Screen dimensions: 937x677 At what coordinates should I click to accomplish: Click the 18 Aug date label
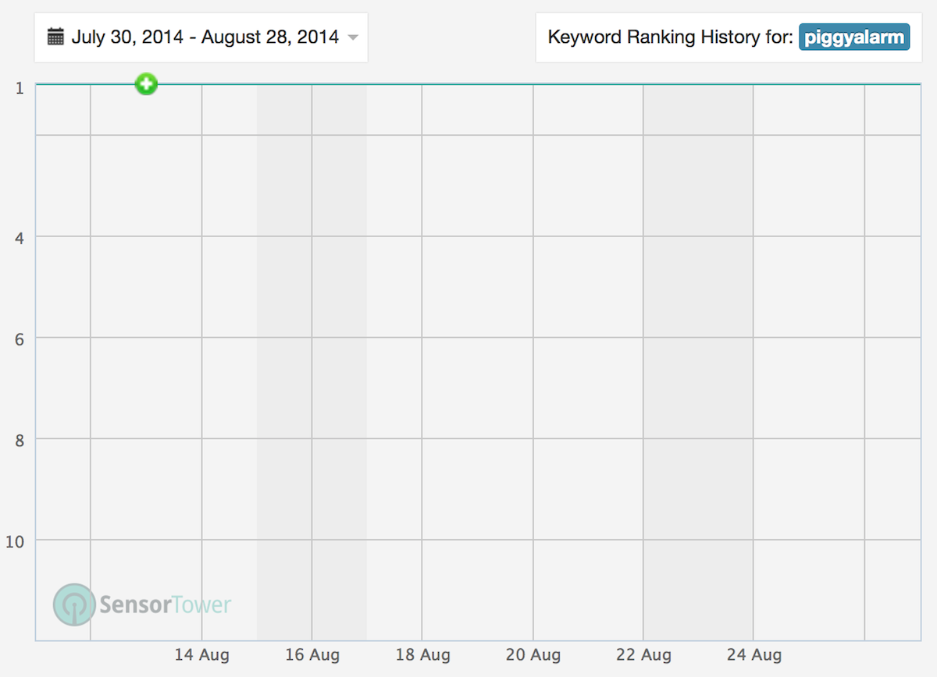coord(422,654)
